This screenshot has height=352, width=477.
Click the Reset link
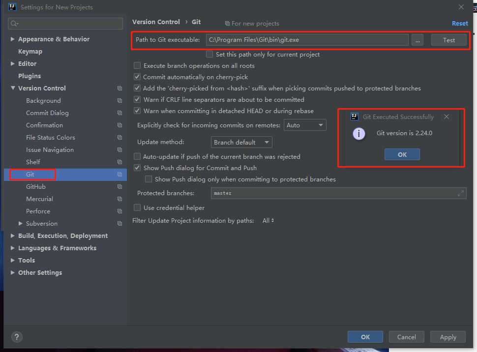click(460, 24)
